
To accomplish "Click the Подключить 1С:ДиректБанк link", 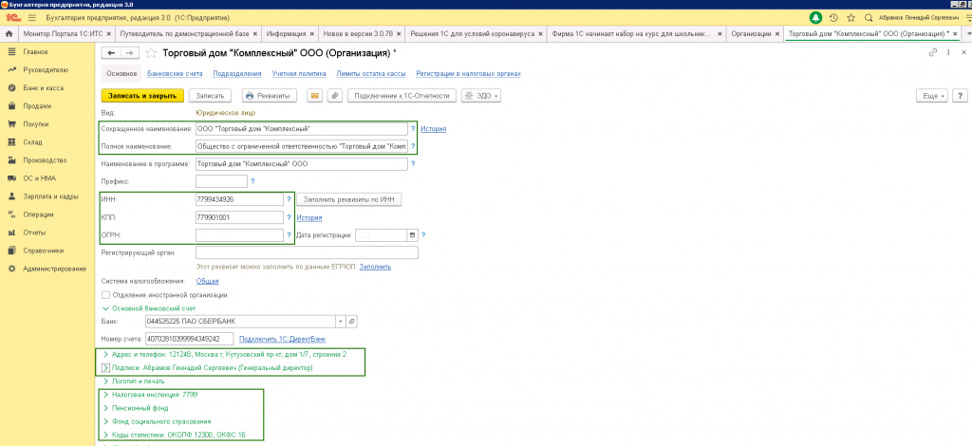I will click(x=282, y=338).
